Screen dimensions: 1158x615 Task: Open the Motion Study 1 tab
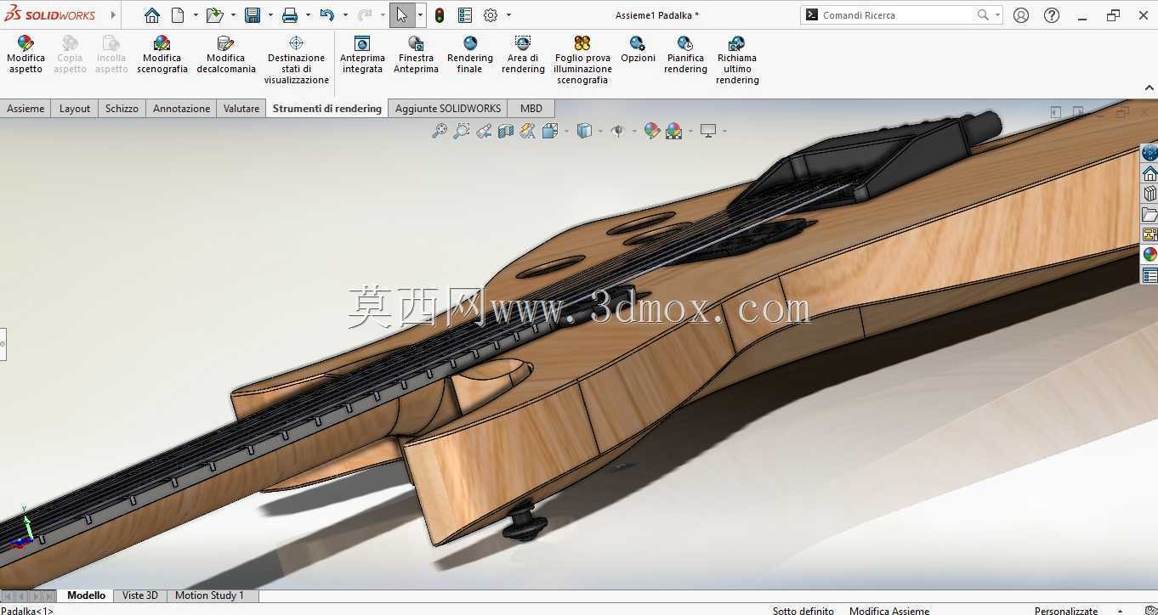(209, 595)
